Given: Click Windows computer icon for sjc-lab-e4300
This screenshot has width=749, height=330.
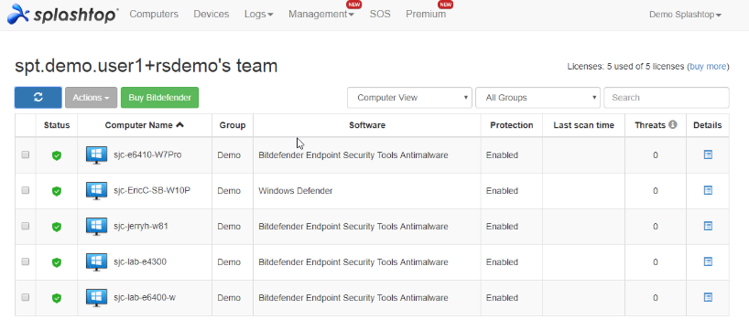Looking at the screenshot, I should [96, 261].
